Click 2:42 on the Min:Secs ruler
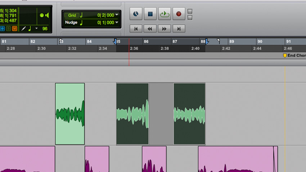This screenshot has width=306, height=172. point(226,49)
